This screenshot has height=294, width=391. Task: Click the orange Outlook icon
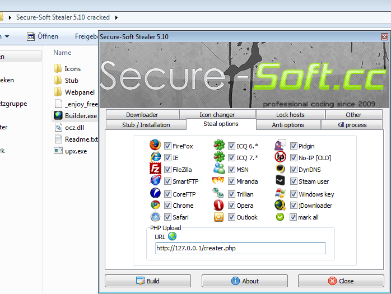point(218,217)
